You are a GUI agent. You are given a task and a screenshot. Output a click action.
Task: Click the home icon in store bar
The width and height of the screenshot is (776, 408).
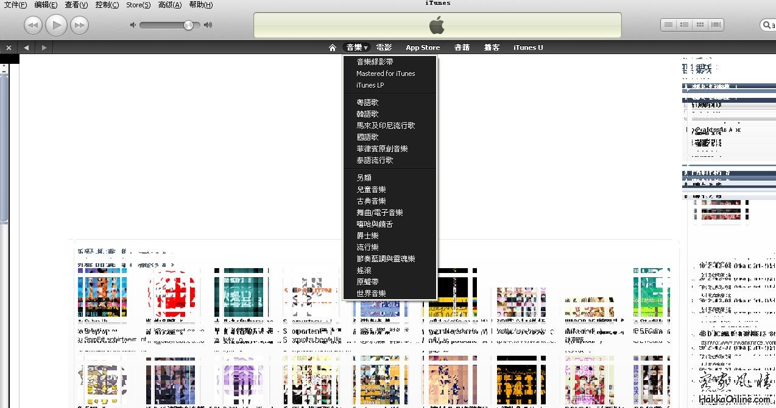pyautogui.click(x=333, y=47)
